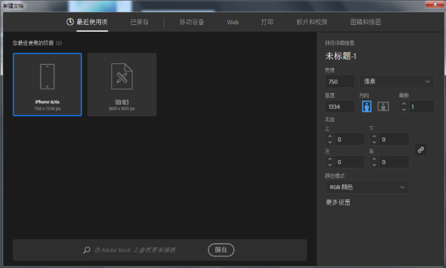446x268 pixels.
Task: Open the RGB 颜色 color mode dropdown
Action: click(367, 187)
